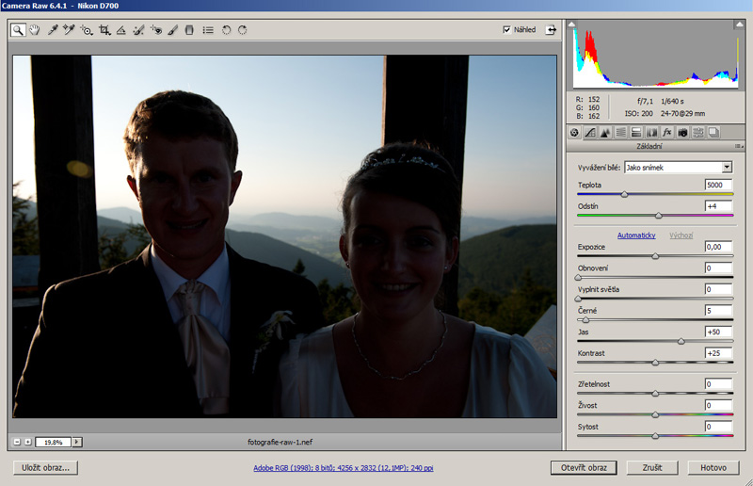
Task: Switch to the Tone Curve tab
Action: click(x=590, y=133)
